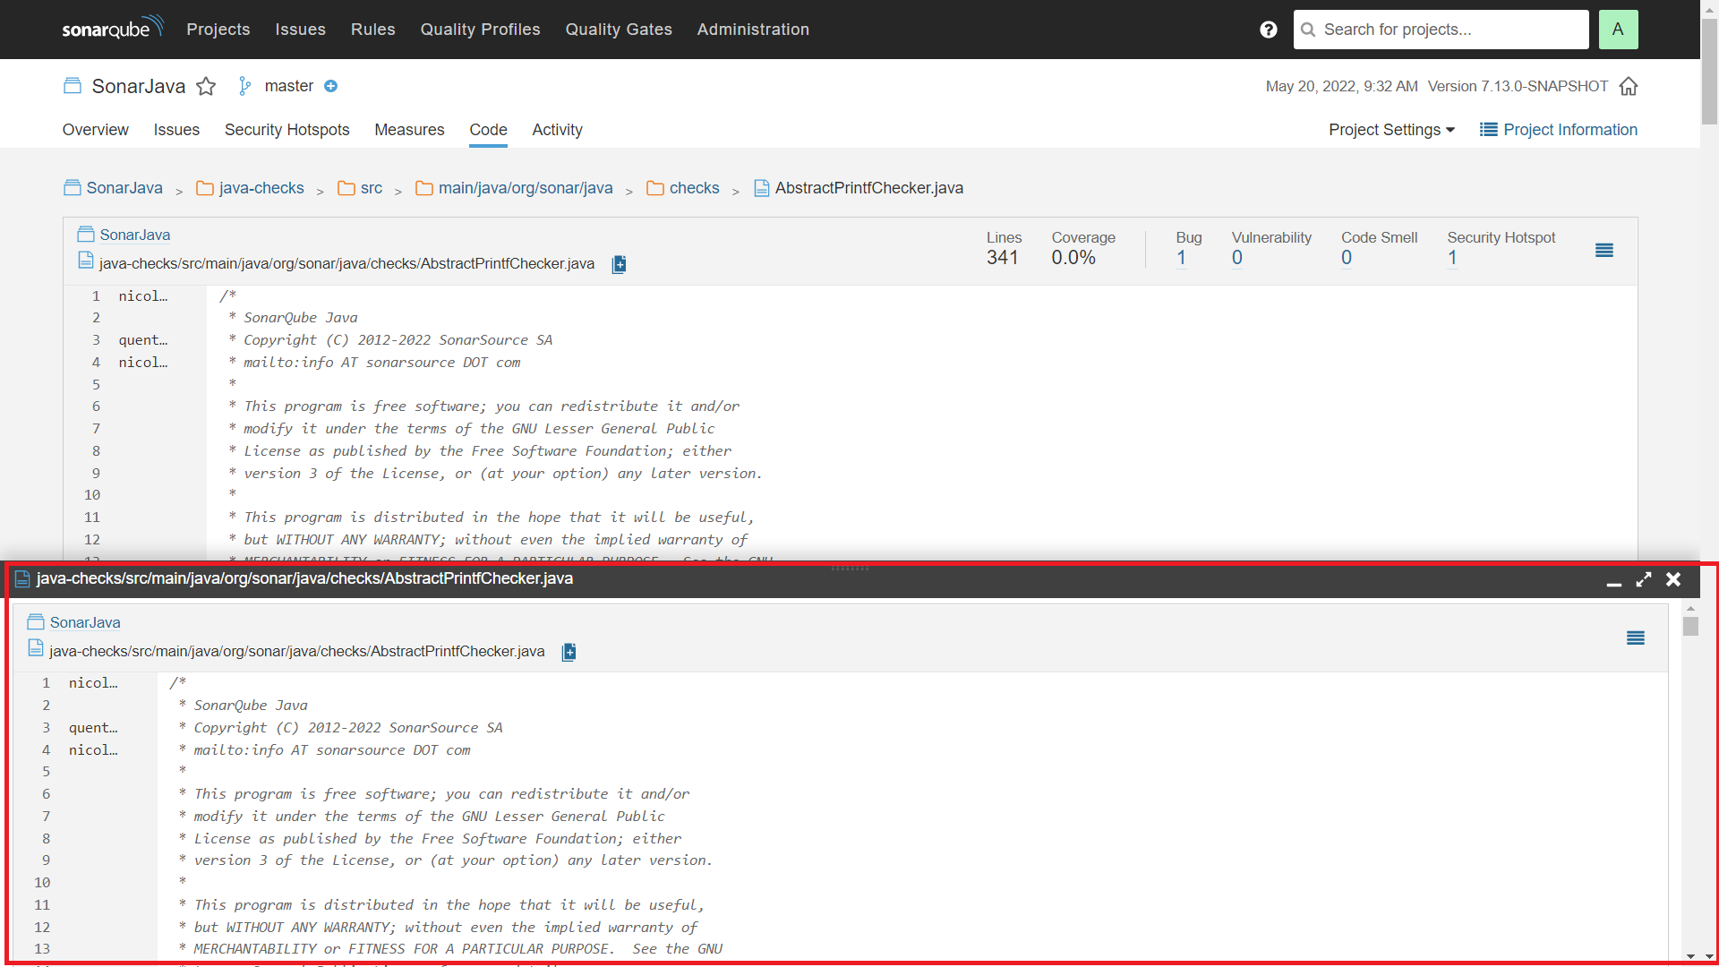Select the Code tab

pyautogui.click(x=488, y=130)
